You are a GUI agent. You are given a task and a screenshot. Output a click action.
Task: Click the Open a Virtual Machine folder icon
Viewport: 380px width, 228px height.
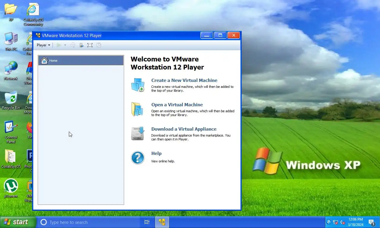[x=137, y=109]
